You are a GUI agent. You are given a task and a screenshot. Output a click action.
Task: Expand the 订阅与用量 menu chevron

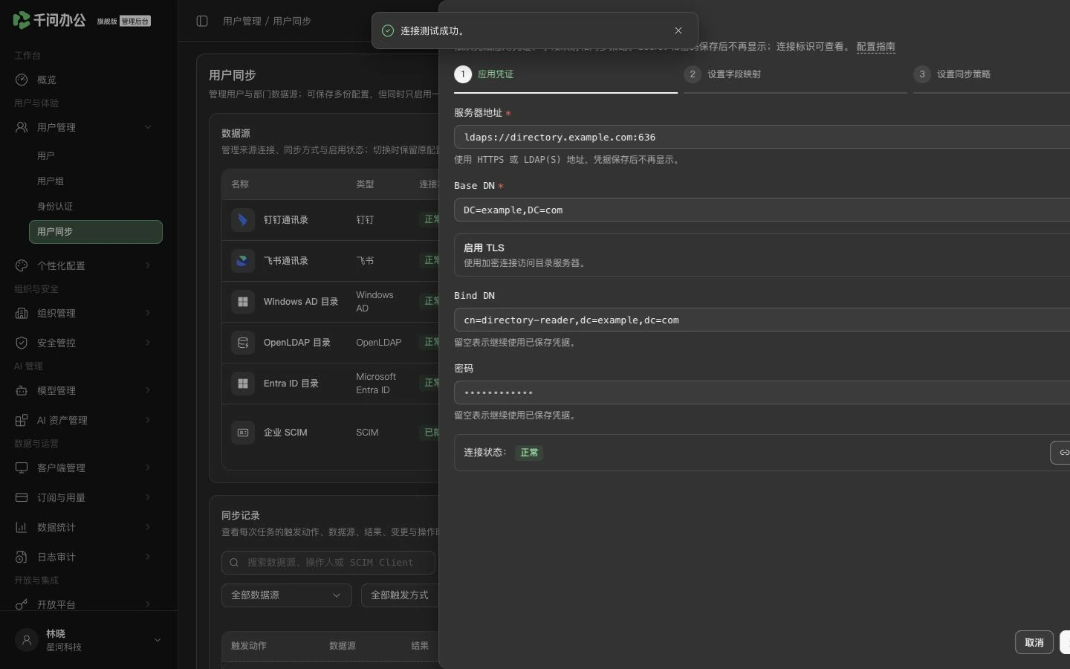pos(148,497)
